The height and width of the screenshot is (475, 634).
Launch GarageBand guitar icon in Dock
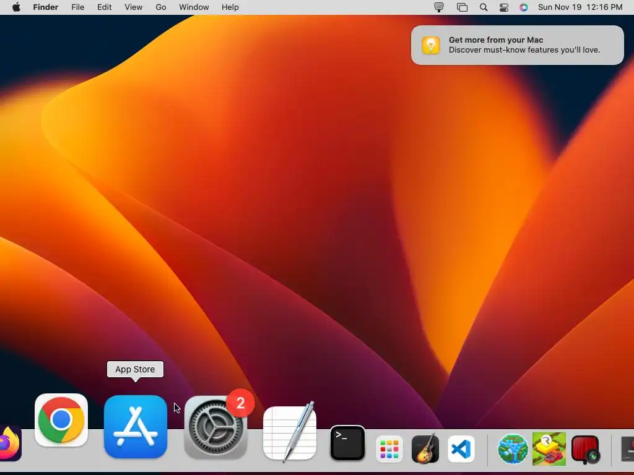(425, 449)
